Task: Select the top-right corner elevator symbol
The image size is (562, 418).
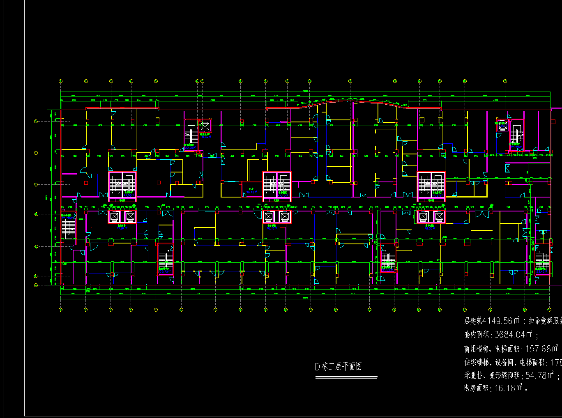Action: point(502,126)
